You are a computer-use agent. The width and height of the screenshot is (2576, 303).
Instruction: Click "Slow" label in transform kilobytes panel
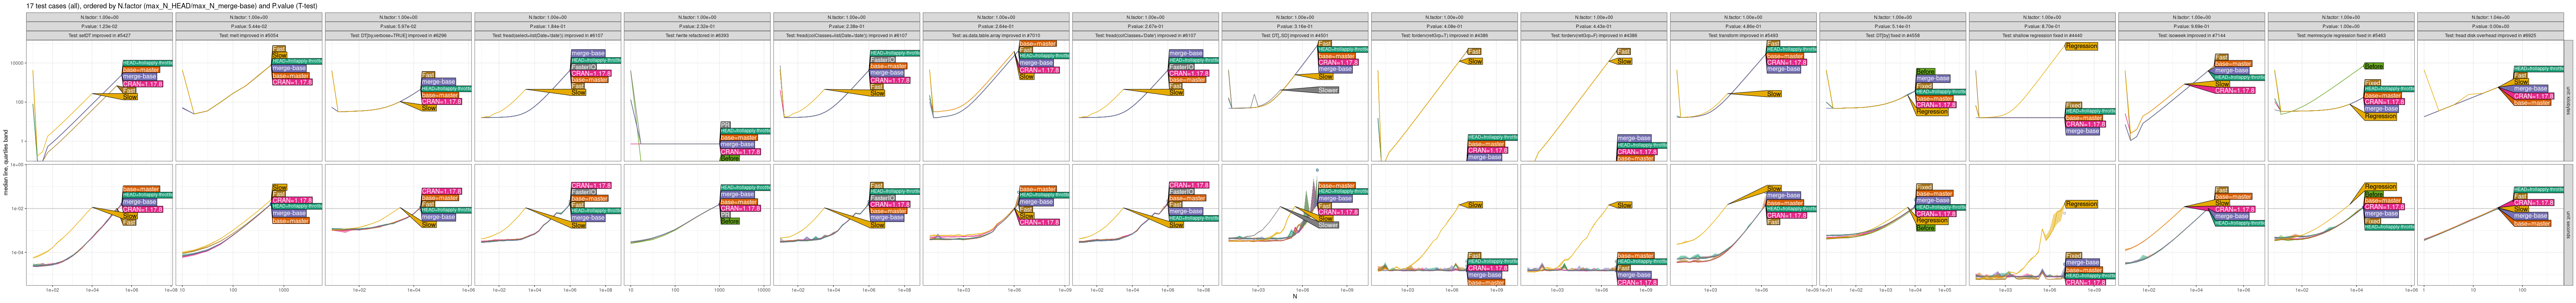pos(1774,94)
